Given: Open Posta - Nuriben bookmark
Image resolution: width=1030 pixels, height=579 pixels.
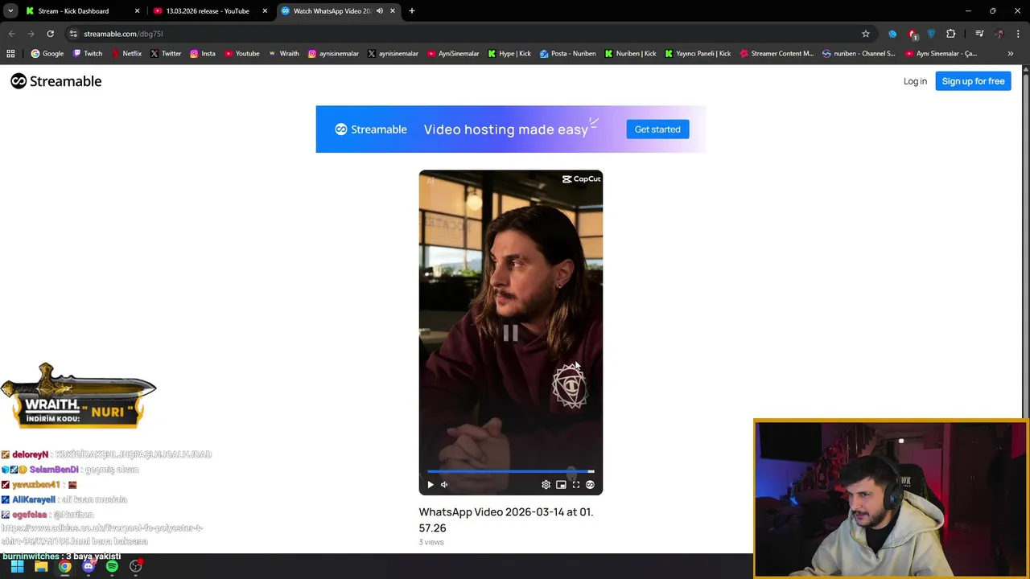Looking at the screenshot, I should pyautogui.click(x=568, y=54).
